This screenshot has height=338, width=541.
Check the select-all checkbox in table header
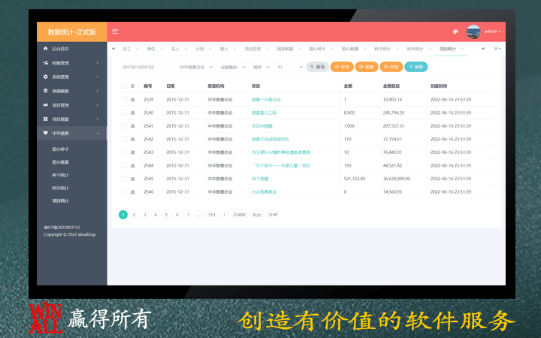tap(125, 86)
